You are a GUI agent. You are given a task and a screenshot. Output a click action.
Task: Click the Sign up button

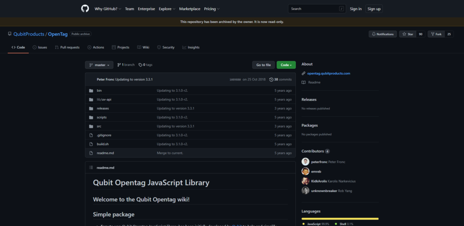(374, 9)
